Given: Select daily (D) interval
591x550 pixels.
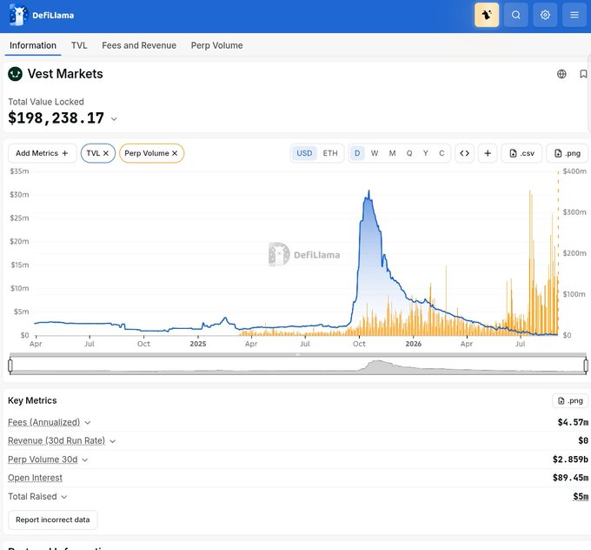Looking at the screenshot, I should tap(357, 153).
